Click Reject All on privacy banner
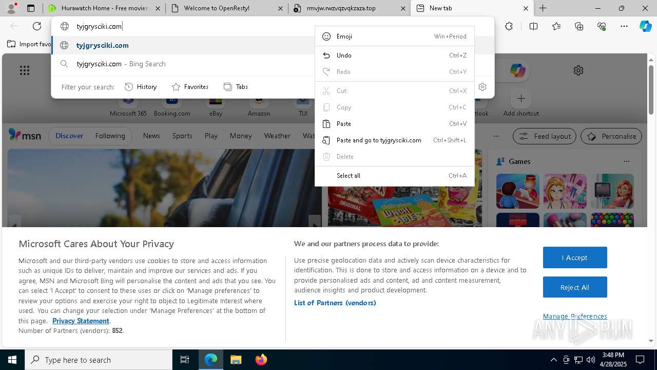This screenshot has width=657, height=370. [x=575, y=287]
